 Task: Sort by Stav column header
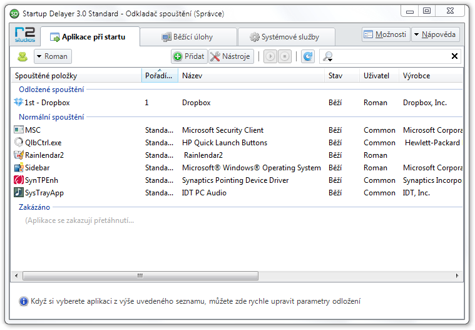[342, 76]
